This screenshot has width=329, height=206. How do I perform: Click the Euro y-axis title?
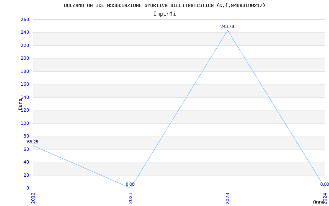[x=20, y=104]
